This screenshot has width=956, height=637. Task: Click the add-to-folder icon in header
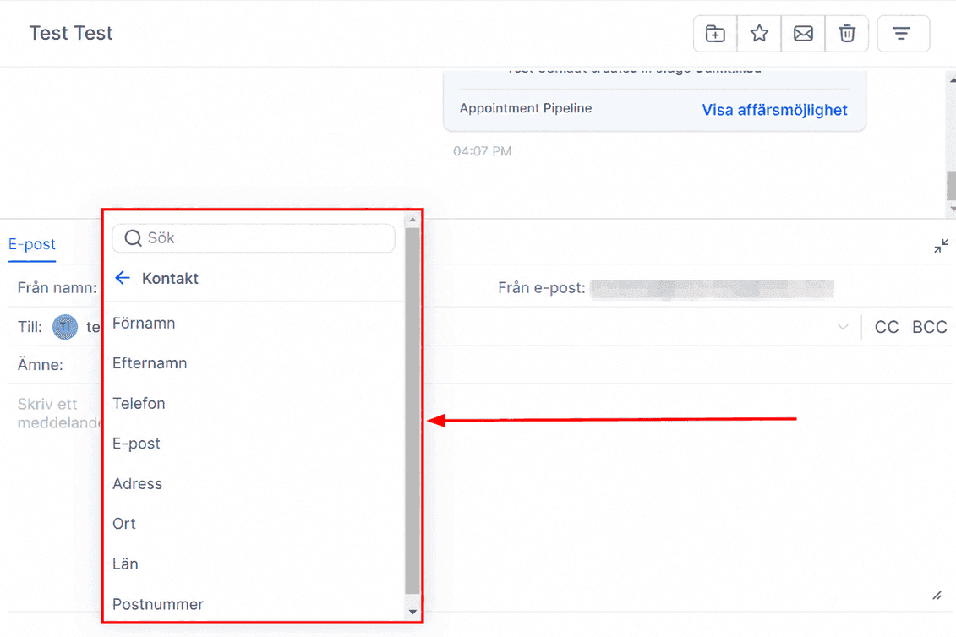(x=715, y=34)
